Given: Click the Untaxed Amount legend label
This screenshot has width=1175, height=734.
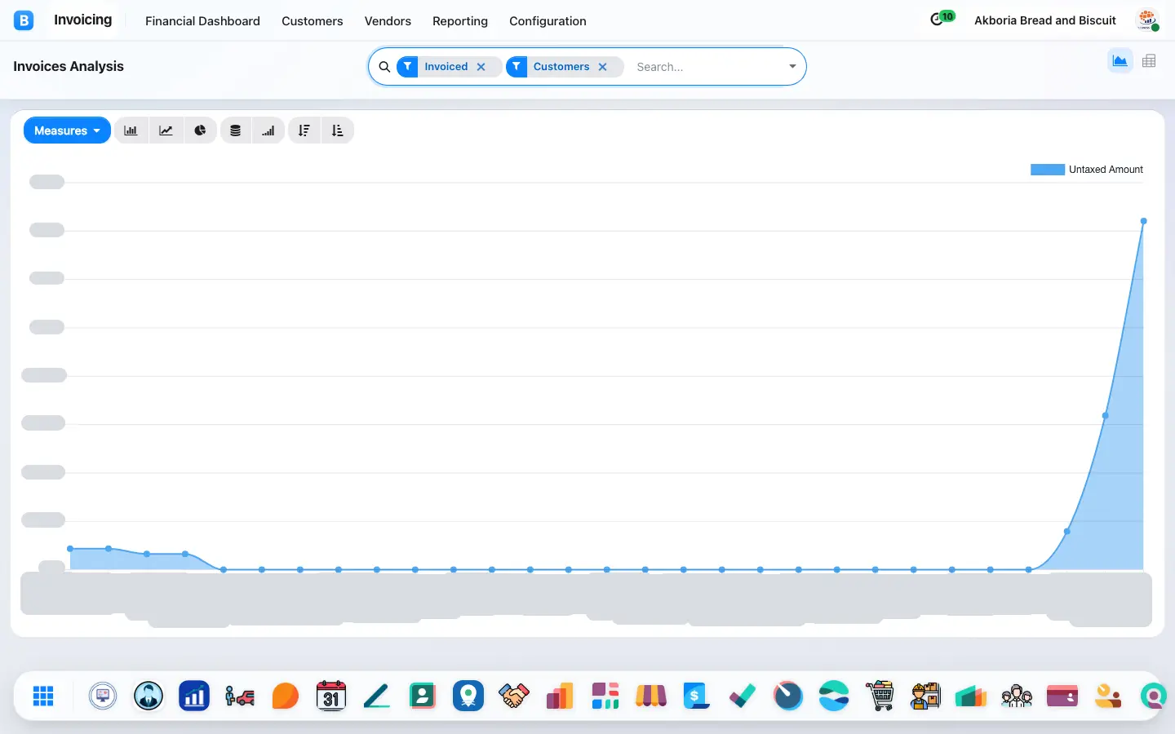Looking at the screenshot, I should 1106,170.
